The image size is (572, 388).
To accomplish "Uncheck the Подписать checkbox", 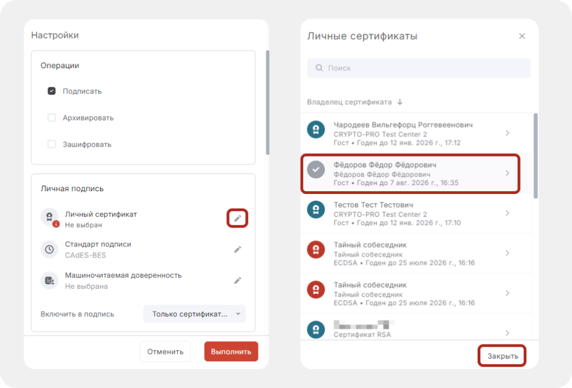I will click(x=51, y=91).
